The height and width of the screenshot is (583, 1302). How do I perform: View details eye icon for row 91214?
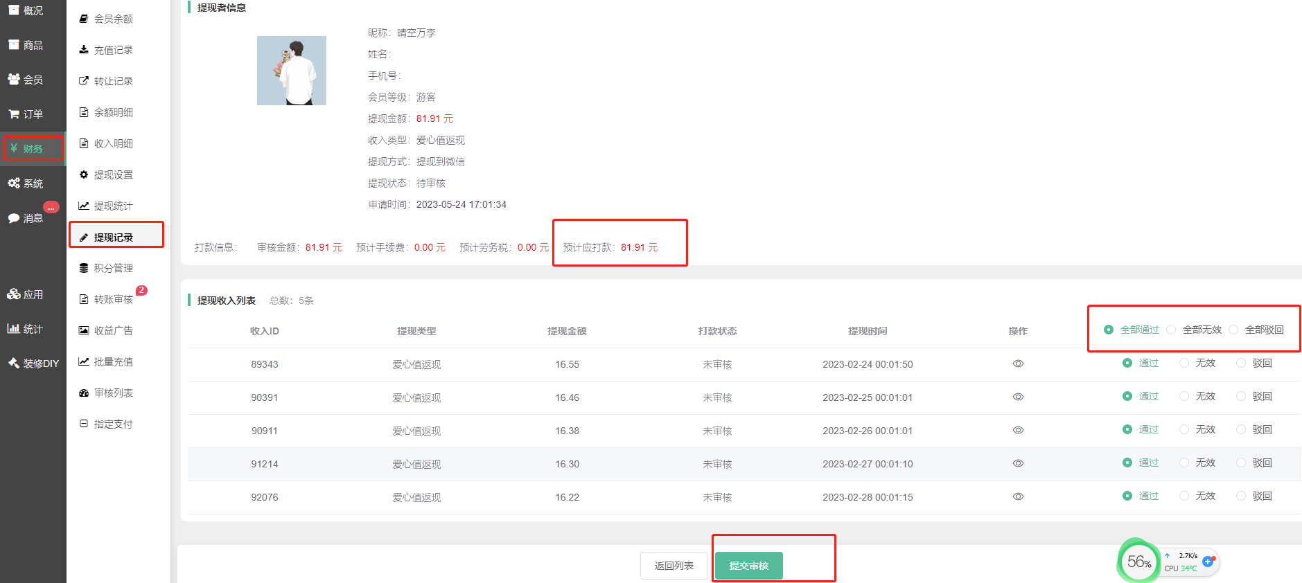click(1018, 463)
